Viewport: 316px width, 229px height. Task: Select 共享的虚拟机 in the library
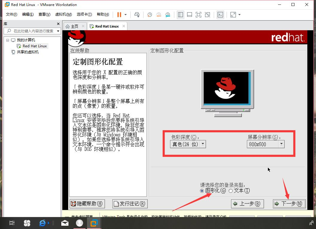pyautogui.click(x=28, y=52)
